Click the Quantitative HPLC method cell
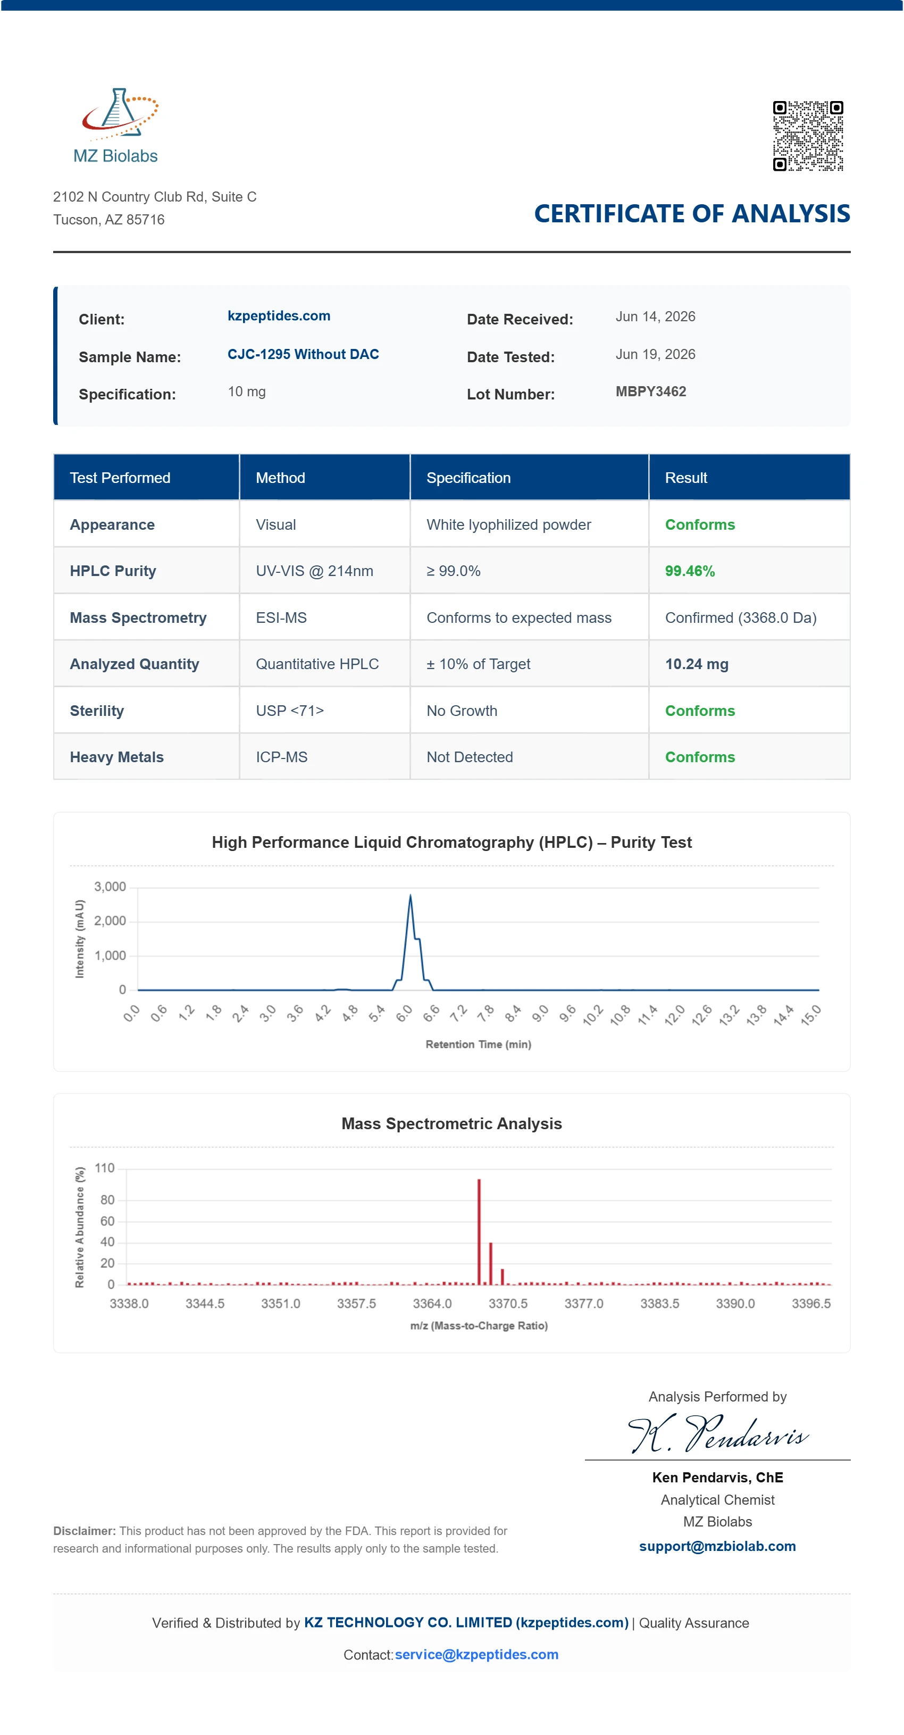This screenshot has height=1735, width=904. pyautogui.click(x=316, y=664)
